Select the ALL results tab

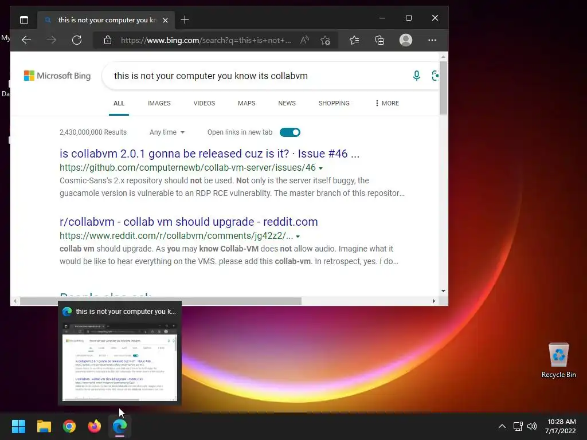click(119, 103)
